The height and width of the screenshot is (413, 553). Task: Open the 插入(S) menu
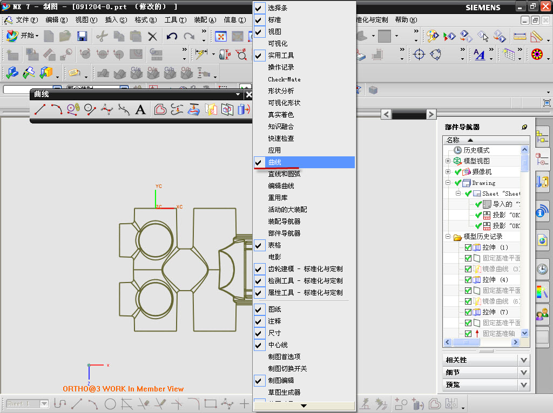click(x=116, y=20)
